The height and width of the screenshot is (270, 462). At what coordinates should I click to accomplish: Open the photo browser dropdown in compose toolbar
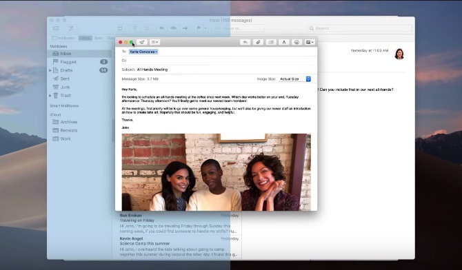tap(310, 42)
